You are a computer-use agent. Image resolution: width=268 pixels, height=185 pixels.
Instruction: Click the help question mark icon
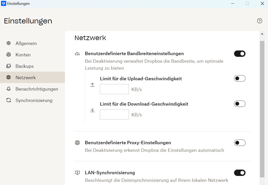(x=260, y=21)
